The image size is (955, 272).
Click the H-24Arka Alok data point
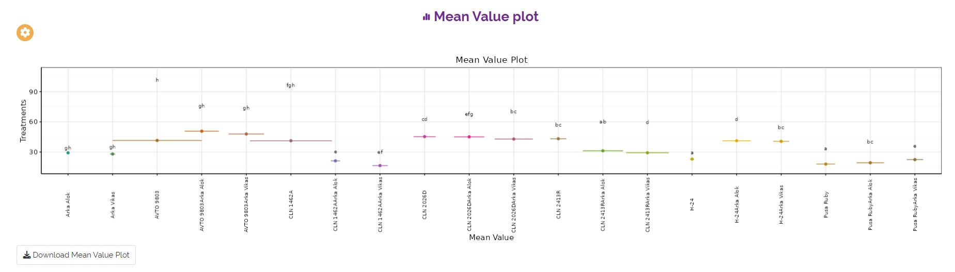point(737,141)
